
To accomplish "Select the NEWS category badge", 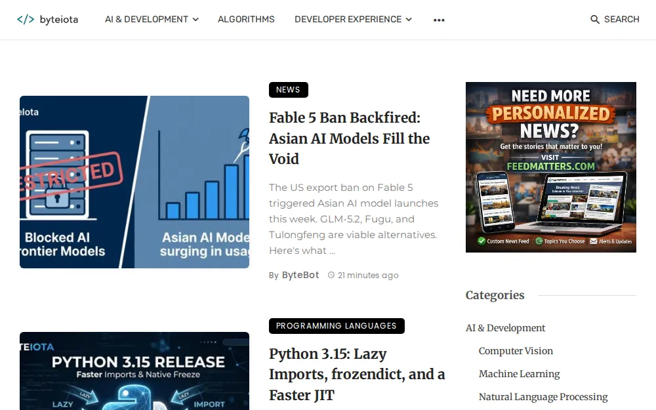I will coord(288,90).
